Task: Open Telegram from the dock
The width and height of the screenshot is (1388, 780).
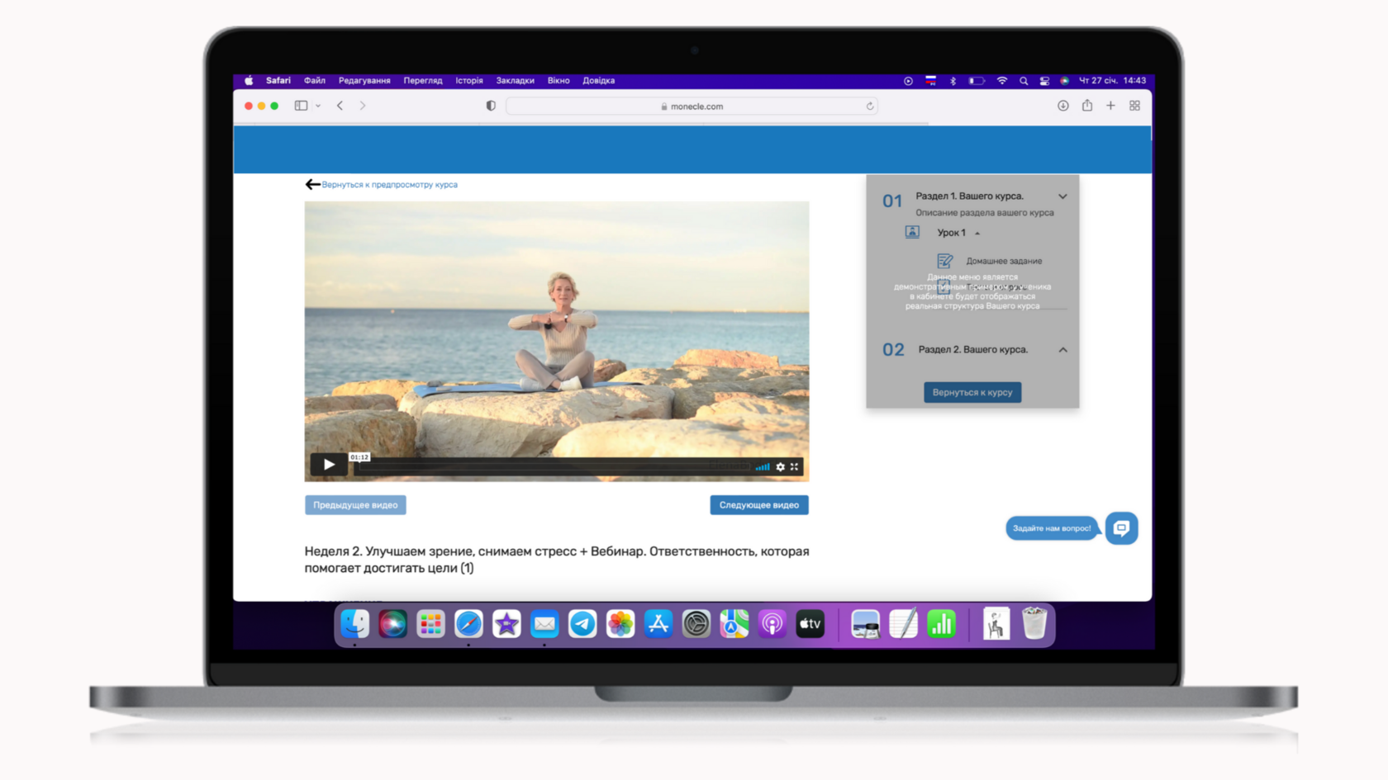Action: (x=582, y=624)
